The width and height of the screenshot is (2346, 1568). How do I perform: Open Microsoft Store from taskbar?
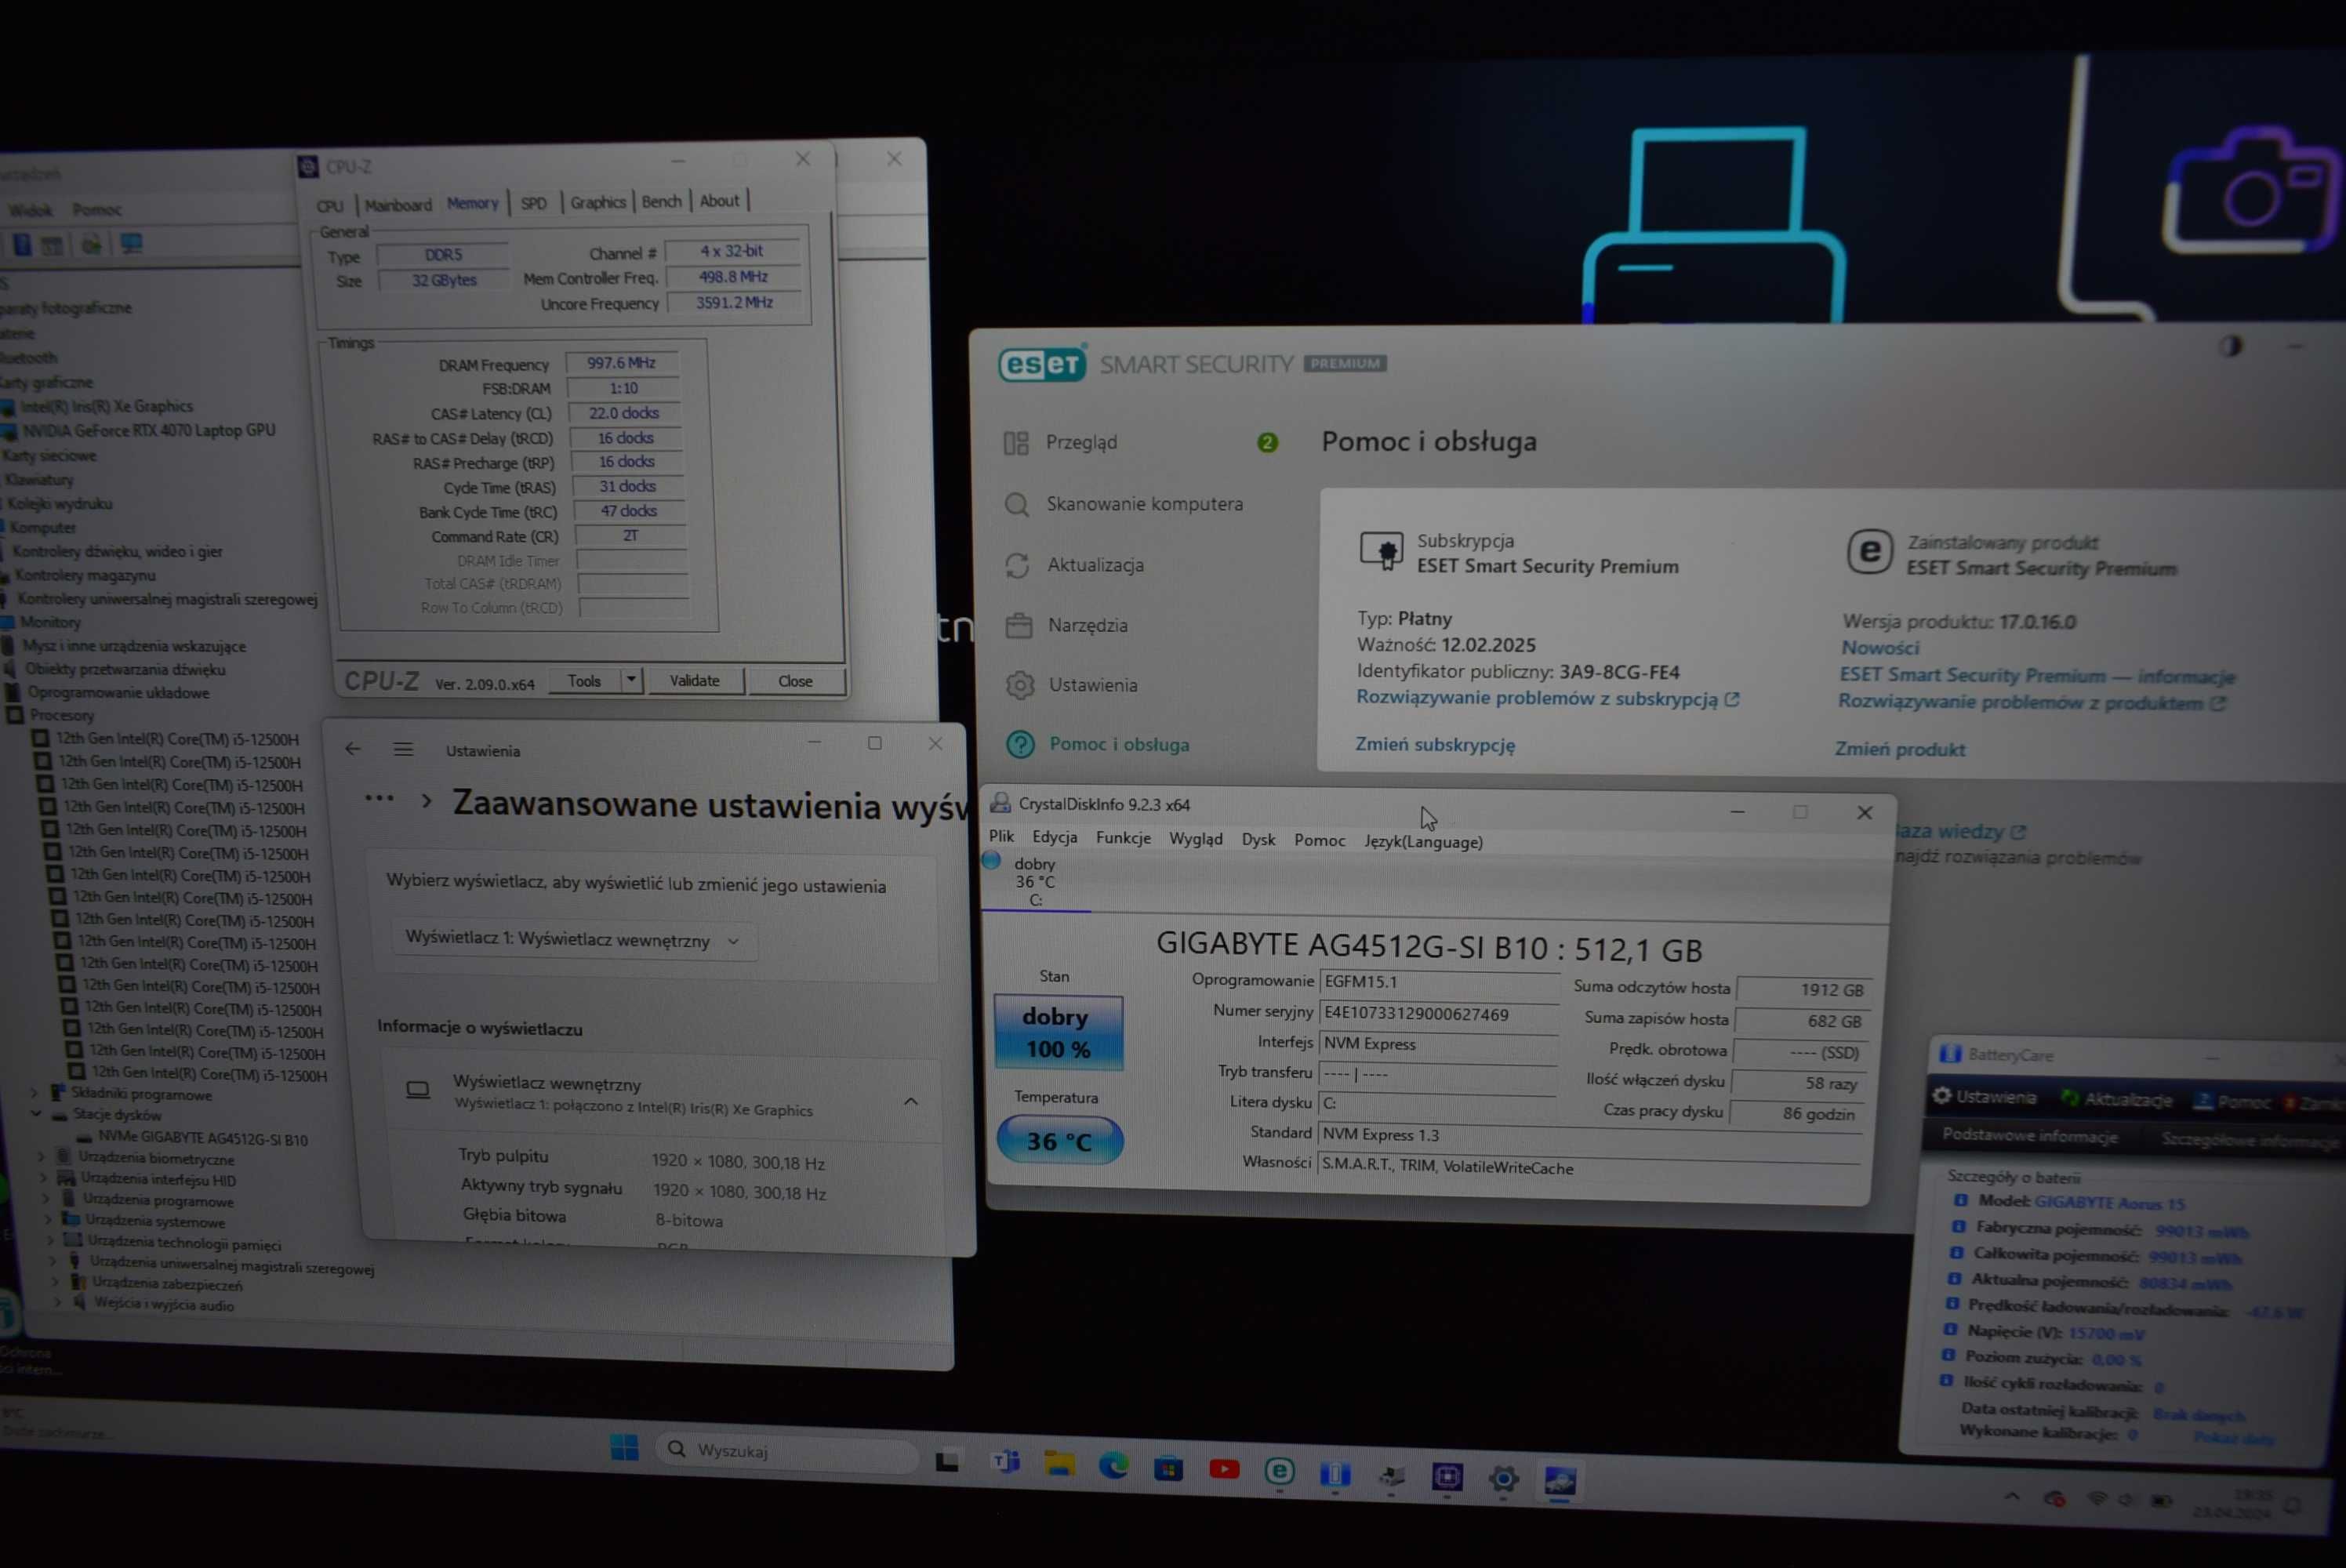point(1168,1468)
